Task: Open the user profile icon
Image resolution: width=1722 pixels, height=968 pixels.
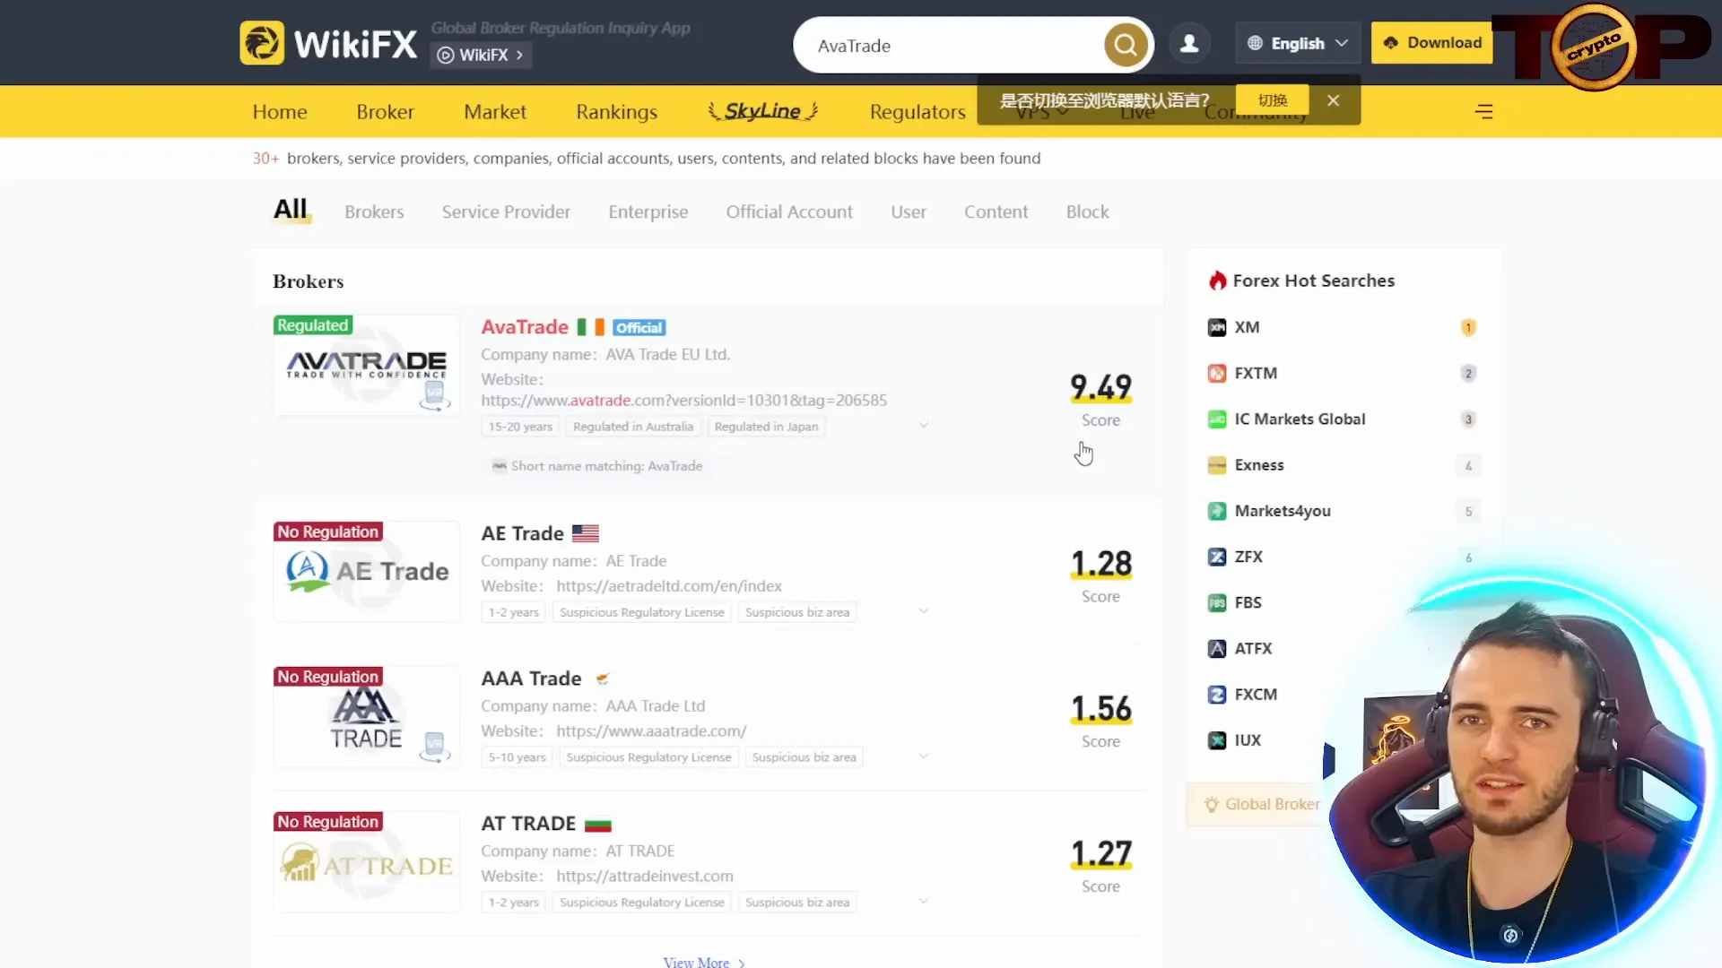Action: tap(1189, 43)
